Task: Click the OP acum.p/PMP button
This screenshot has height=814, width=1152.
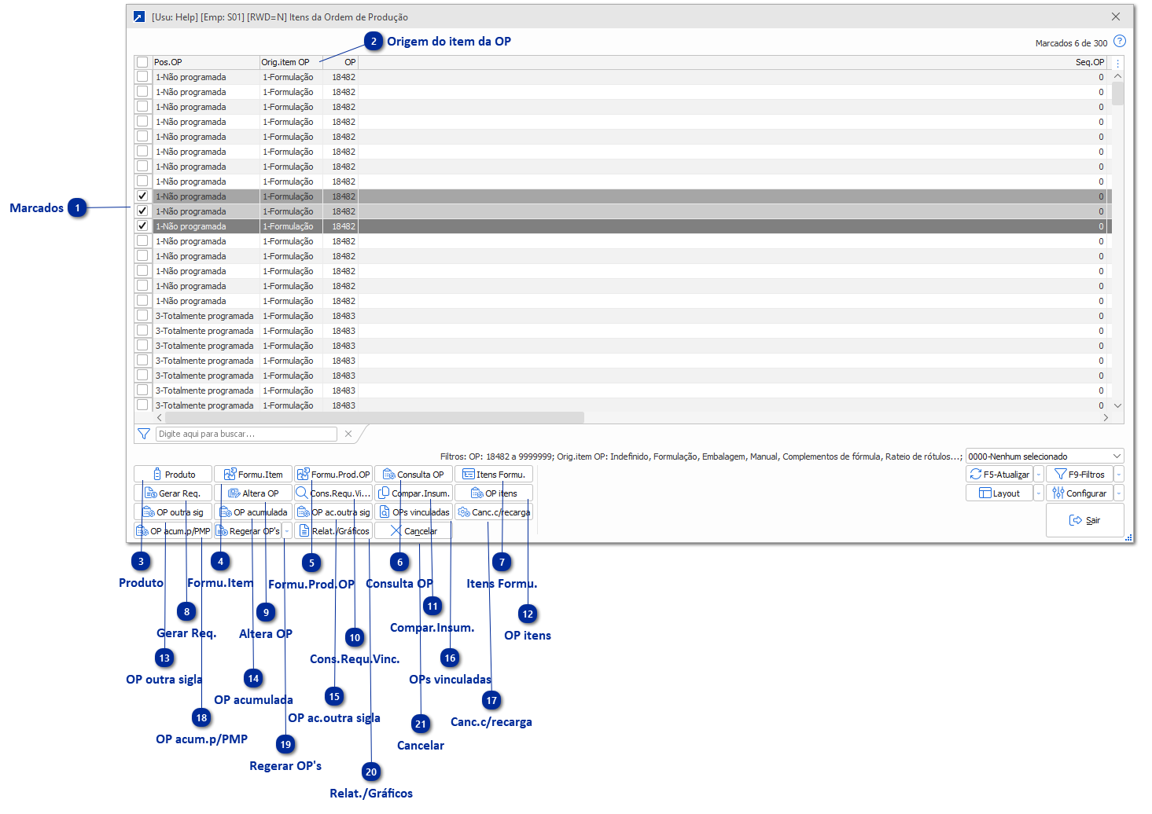Action: coord(174,531)
